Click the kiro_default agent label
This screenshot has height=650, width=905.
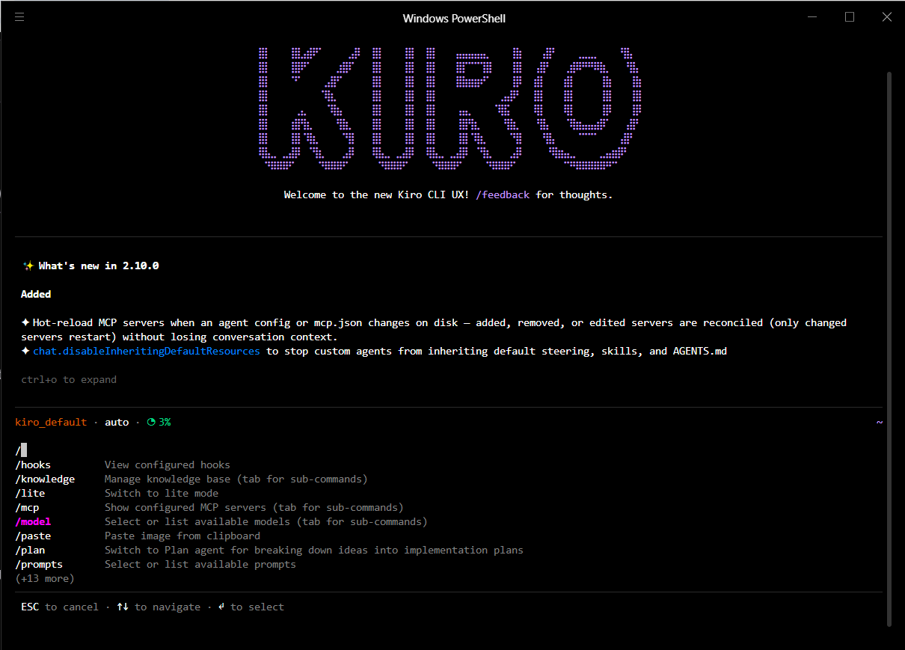(x=51, y=423)
